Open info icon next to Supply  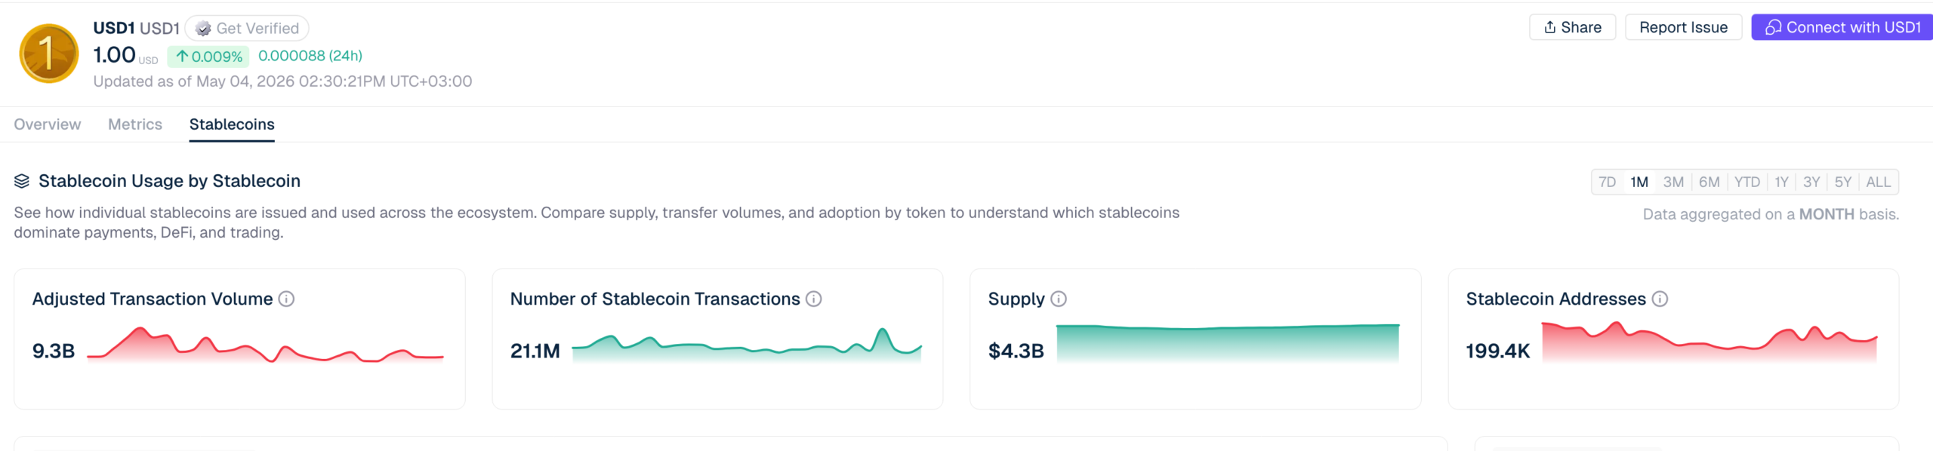[x=1059, y=299]
